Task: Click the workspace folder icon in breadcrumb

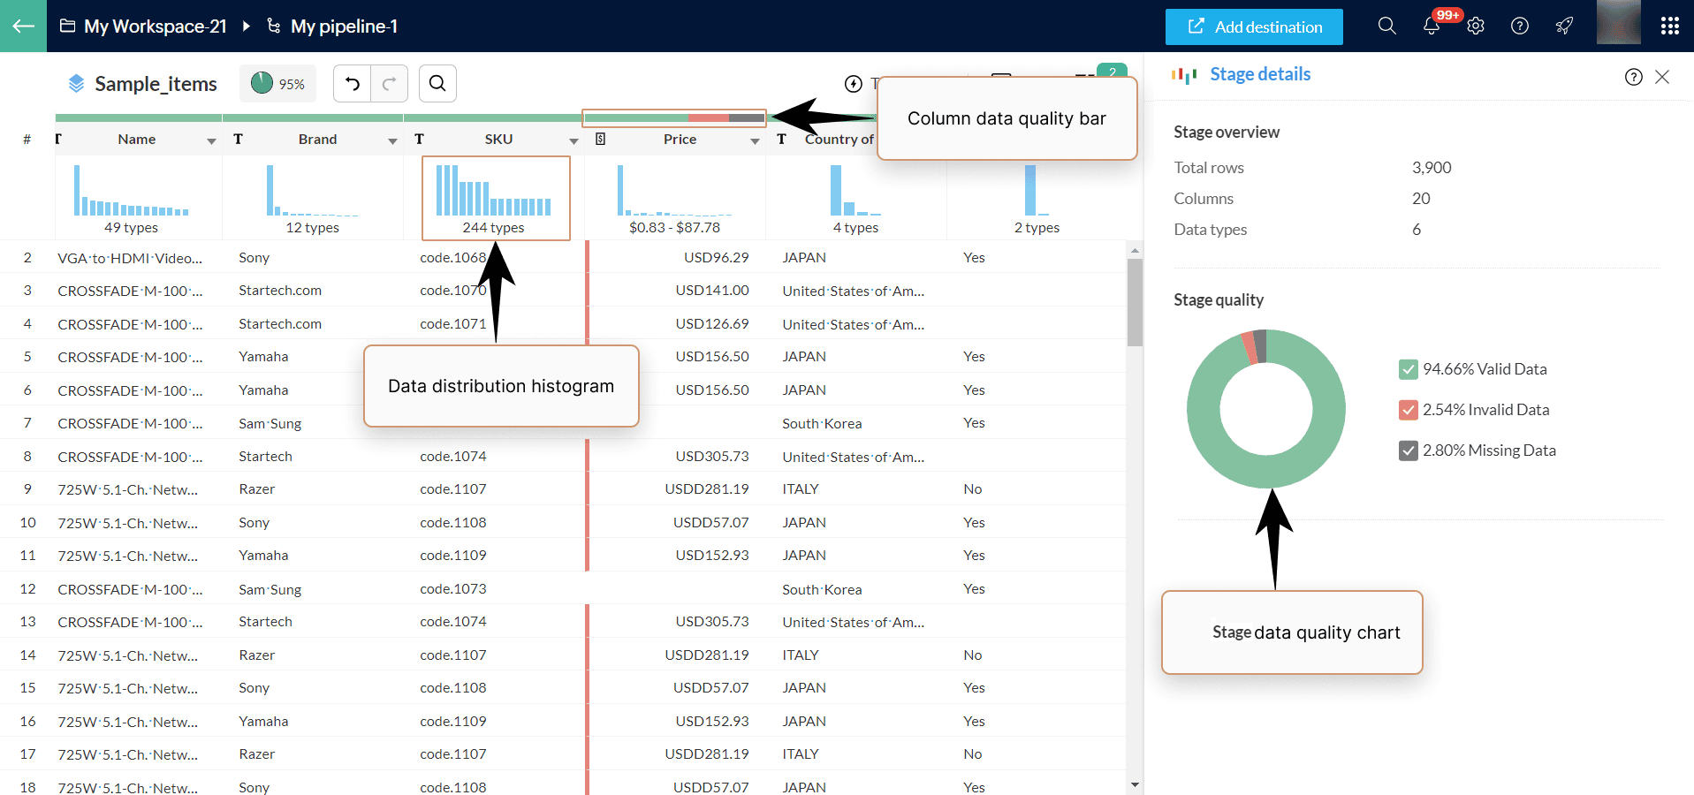Action: 67,26
